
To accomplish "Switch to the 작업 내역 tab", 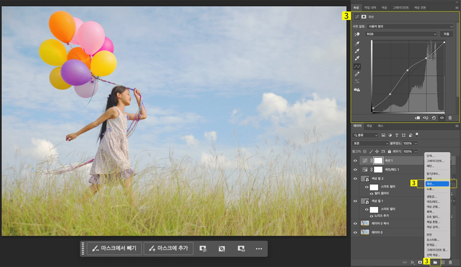I will 371,7.
